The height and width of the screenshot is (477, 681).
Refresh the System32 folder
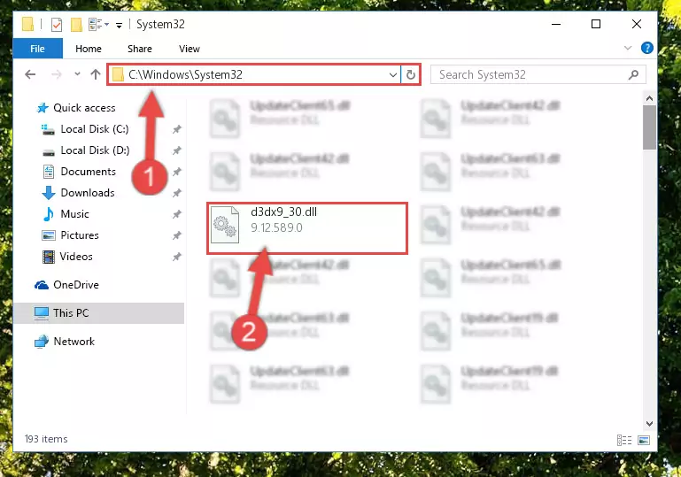tap(410, 74)
